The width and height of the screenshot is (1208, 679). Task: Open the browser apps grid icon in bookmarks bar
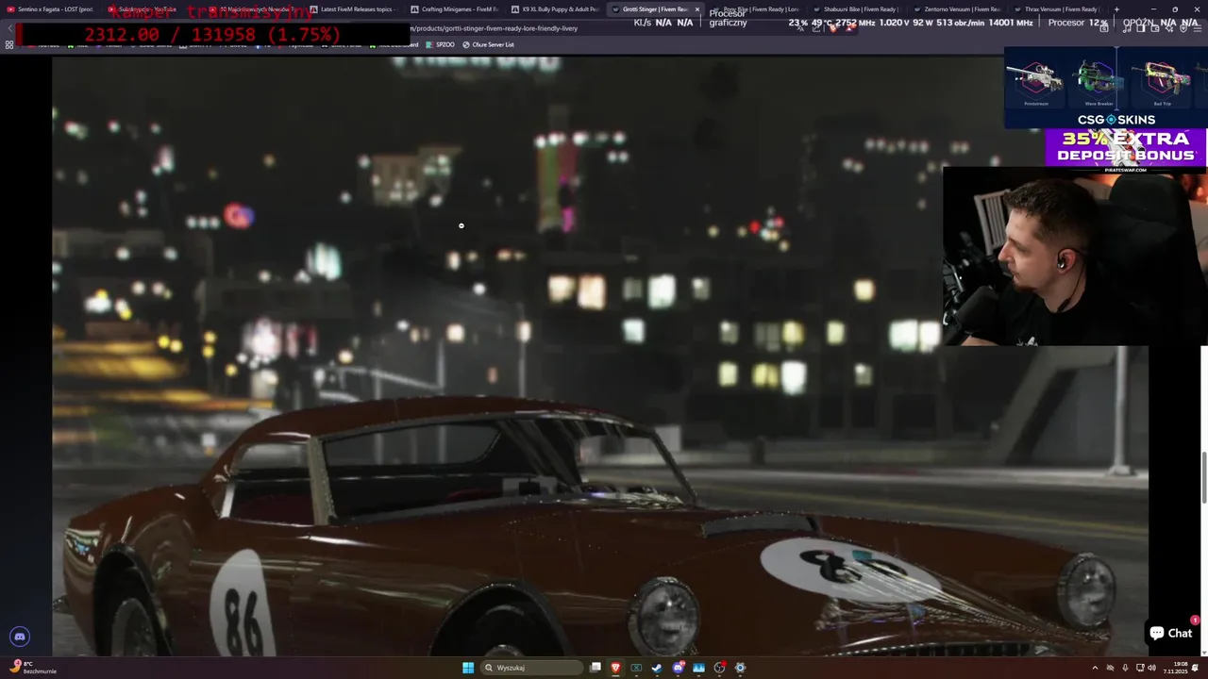[x=9, y=44]
